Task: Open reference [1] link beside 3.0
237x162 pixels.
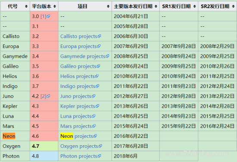Action: [x=45, y=16]
